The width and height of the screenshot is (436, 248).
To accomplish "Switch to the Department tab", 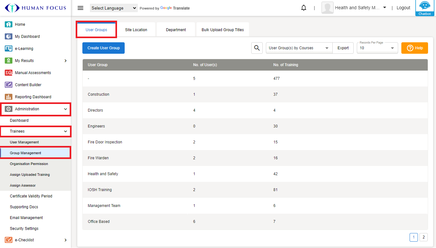I will click(x=176, y=30).
